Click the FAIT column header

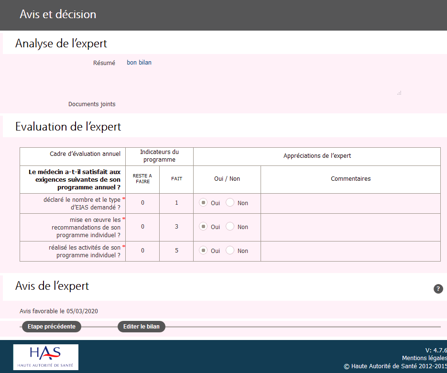(176, 179)
